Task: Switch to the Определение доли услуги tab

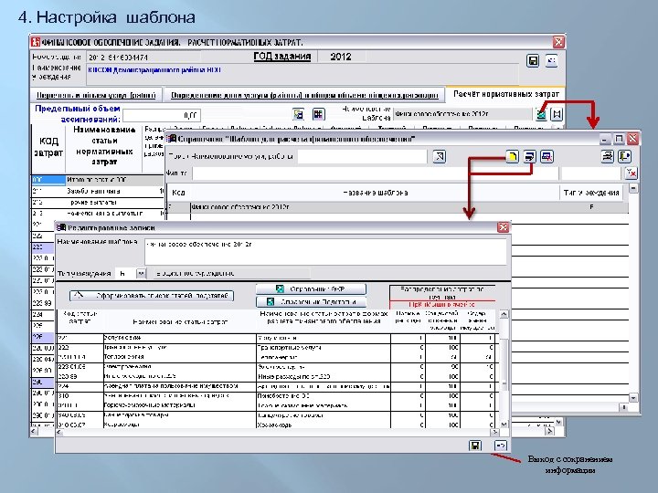Action: click(304, 95)
